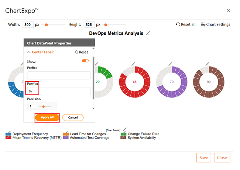Click the Precision slider handle

(x=44, y=106)
